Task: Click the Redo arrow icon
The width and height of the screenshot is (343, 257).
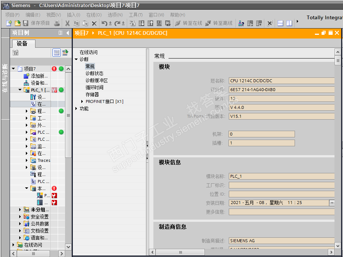Action: (118, 23)
